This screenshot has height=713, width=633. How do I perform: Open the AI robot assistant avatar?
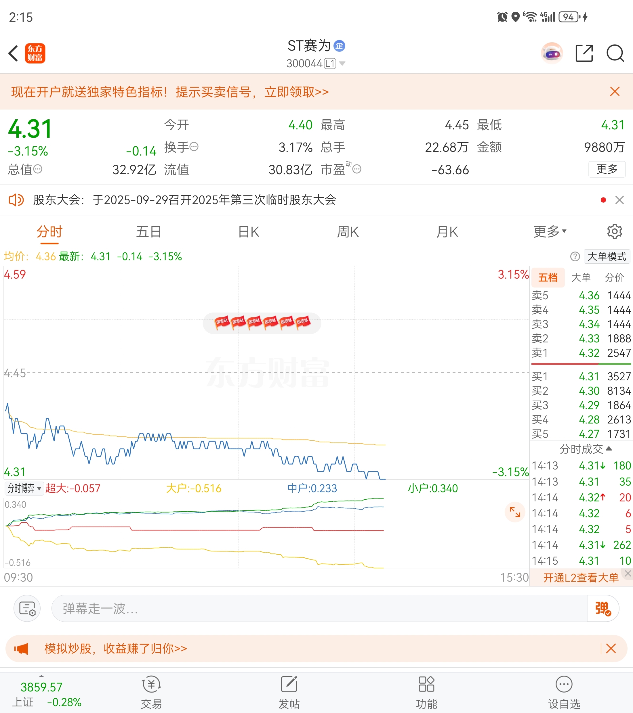point(552,53)
